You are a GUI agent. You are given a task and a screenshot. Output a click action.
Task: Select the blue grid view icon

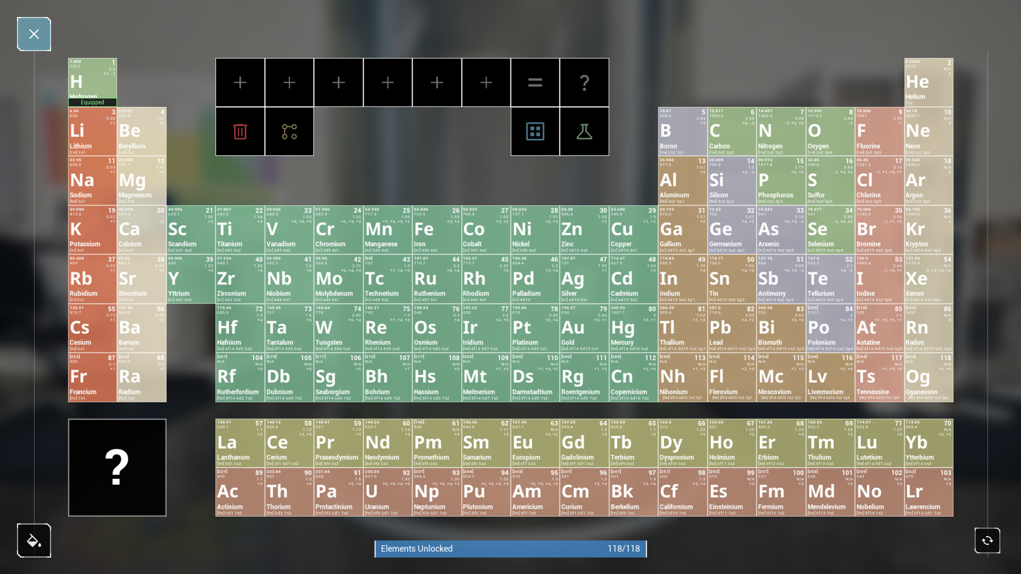click(x=535, y=131)
